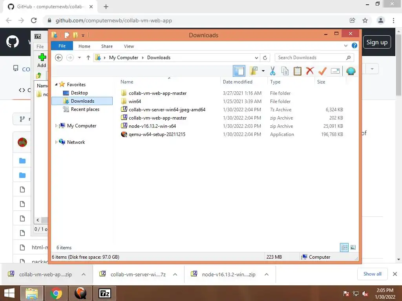402x301 pixels.
Task: Select the win64 folder
Action: (x=135, y=102)
